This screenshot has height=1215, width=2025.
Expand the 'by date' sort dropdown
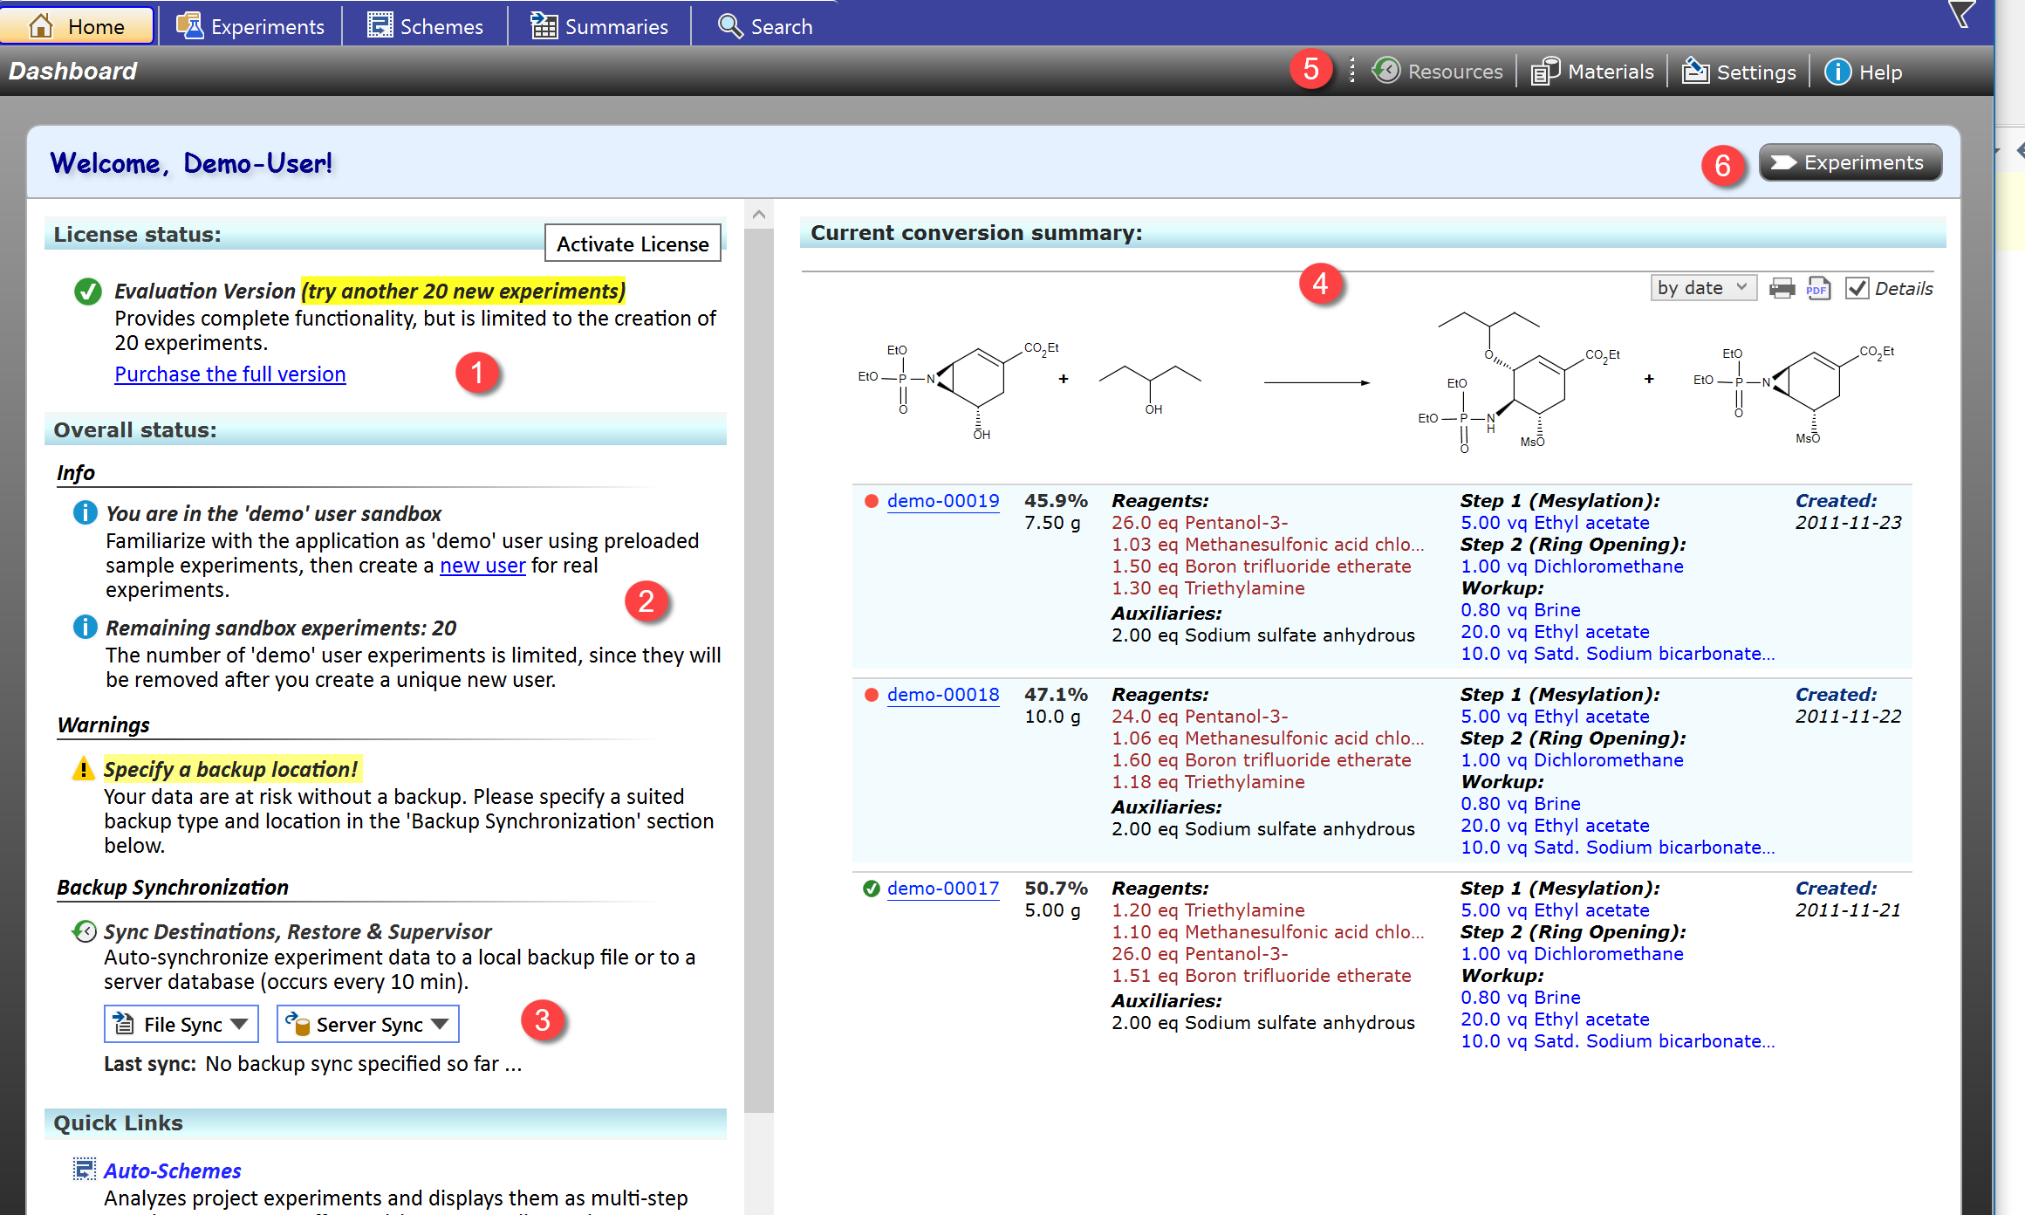tap(1703, 288)
